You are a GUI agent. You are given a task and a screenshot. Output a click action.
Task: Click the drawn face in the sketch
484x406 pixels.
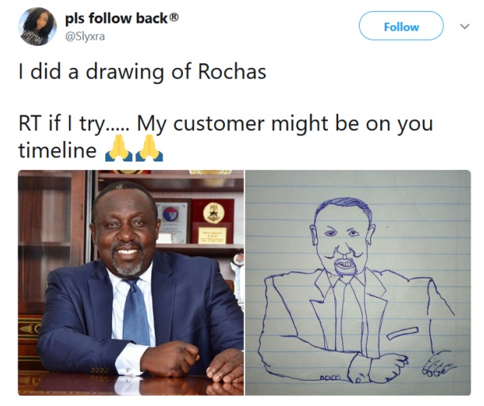click(343, 237)
